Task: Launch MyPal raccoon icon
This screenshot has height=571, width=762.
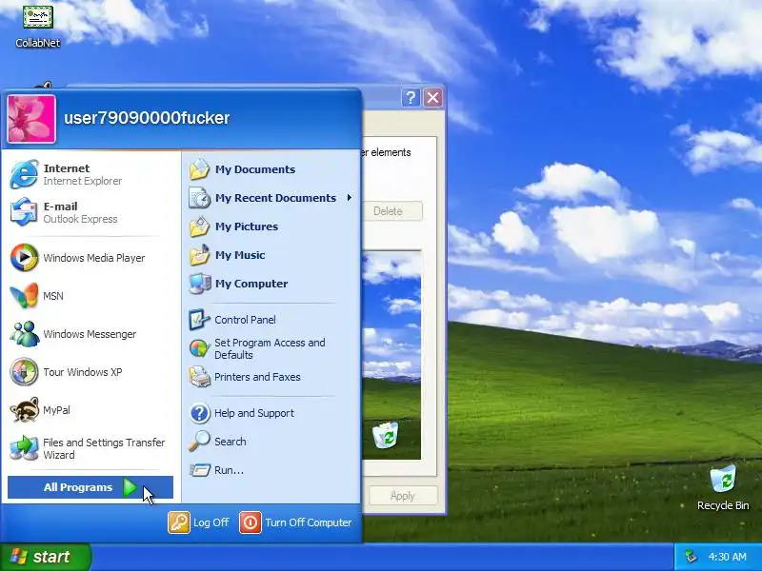Action: pos(24,410)
